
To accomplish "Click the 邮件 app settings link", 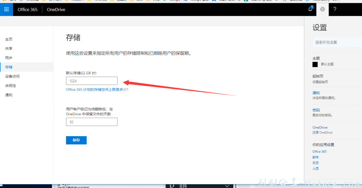I will pyautogui.click(x=315, y=157).
